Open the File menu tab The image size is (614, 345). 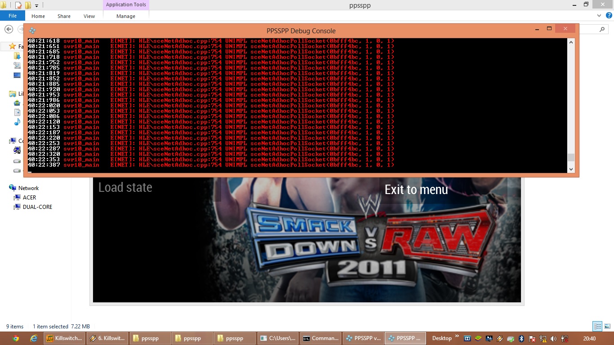(x=13, y=16)
